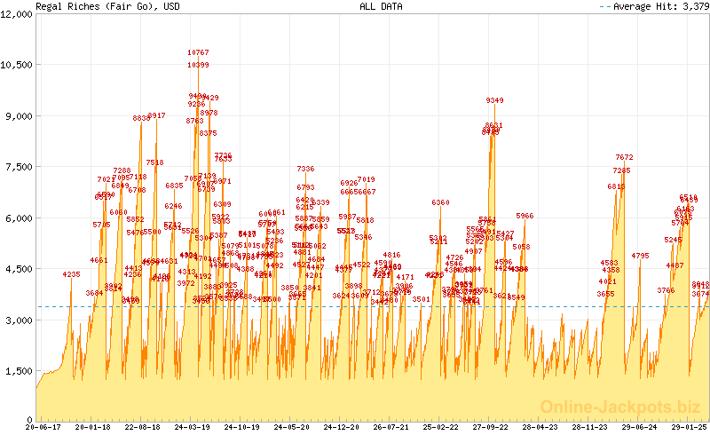710x435 pixels.
Task: Select the 7336 peak value label
Action: [305, 169]
